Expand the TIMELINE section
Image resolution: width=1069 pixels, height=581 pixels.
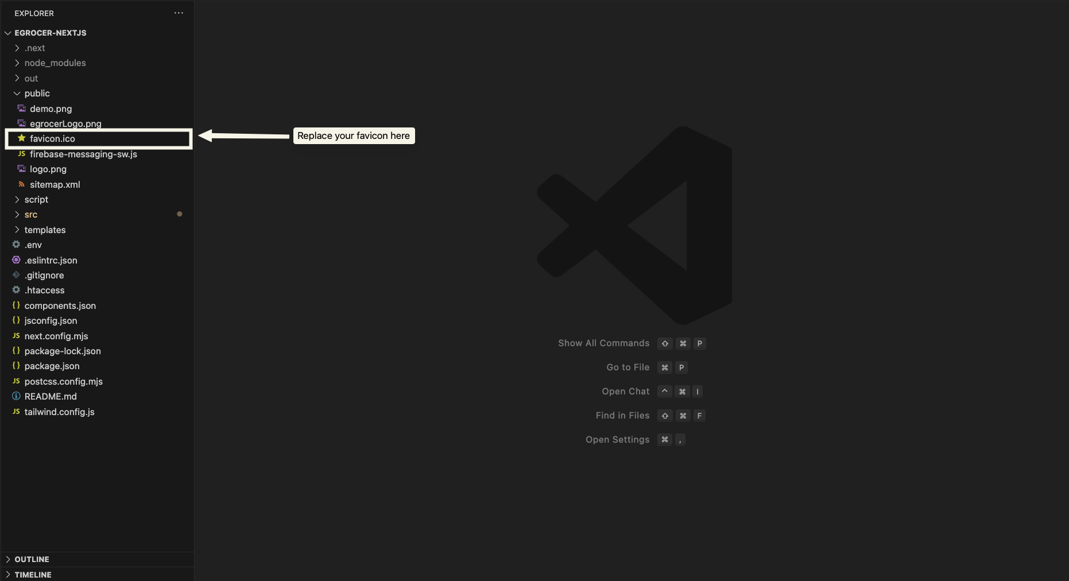coord(8,575)
